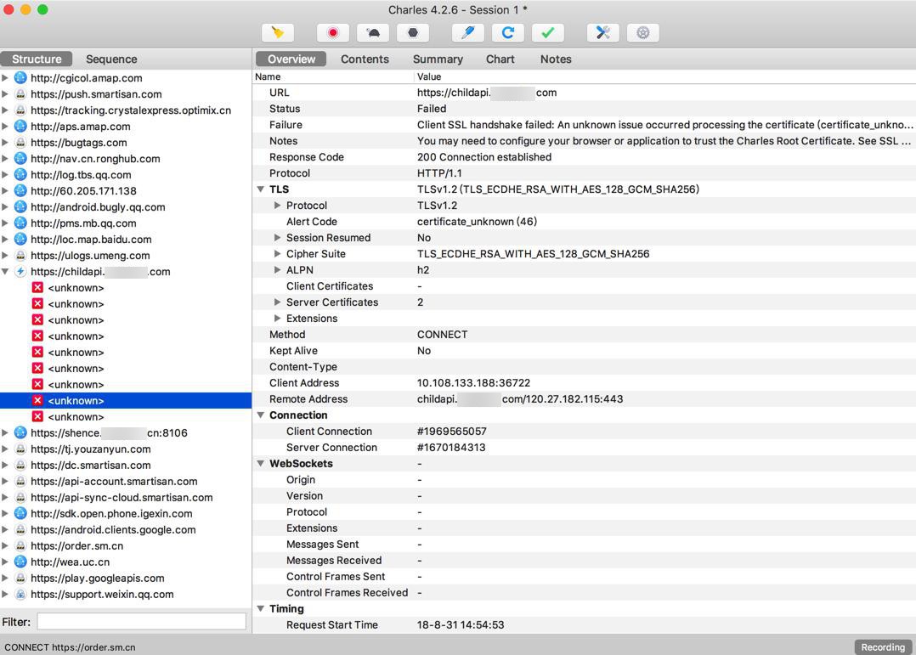Expand the Server Certificates row
Image resolution: width=916 pixels, height=655 pixels.
click(x=278, y=302)
